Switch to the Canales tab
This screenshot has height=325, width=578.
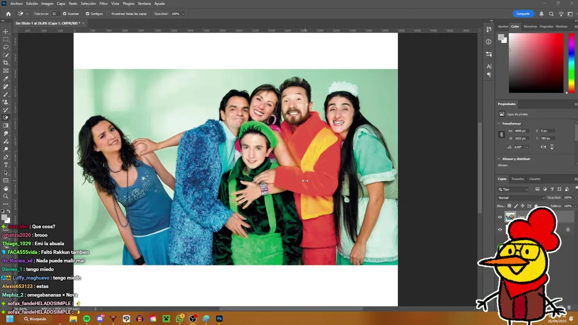point(535,179)
